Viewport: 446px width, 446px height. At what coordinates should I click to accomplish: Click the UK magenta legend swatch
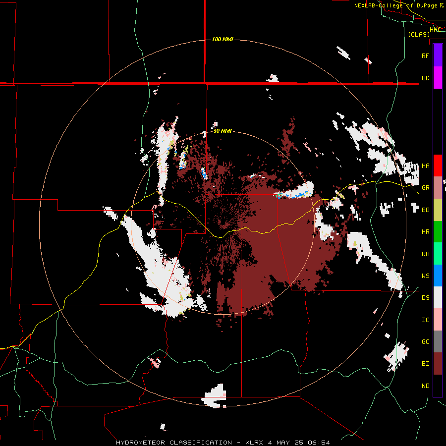(x=438, y=78)
